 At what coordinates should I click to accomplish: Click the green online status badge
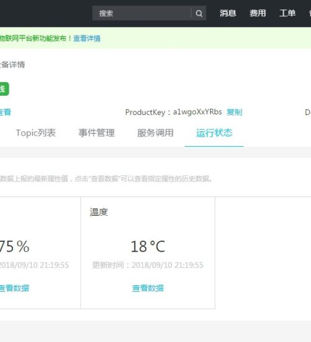point(4,89)
